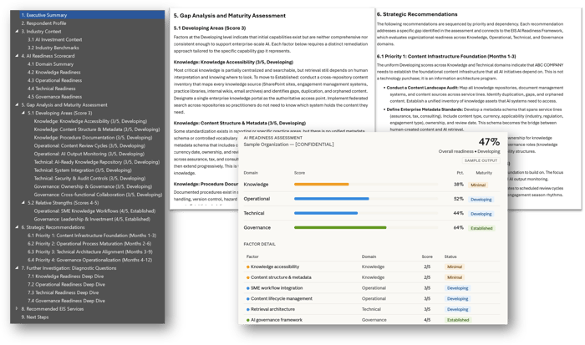Click the green dot beside AI governance framework
585x345 pixels.
(249, 319)
